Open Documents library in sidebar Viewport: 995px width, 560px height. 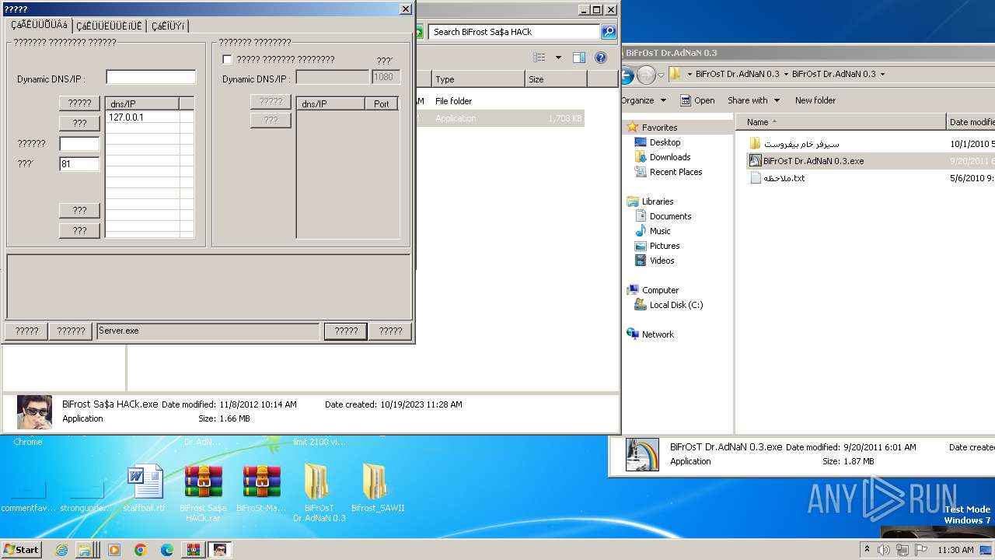click(x=670, y=216)
